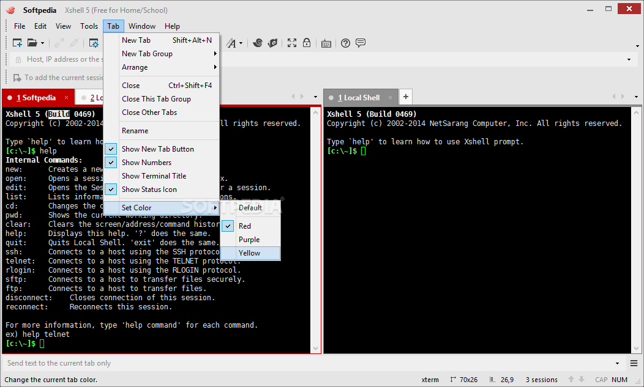Open left tab group list dropdown

315,97
